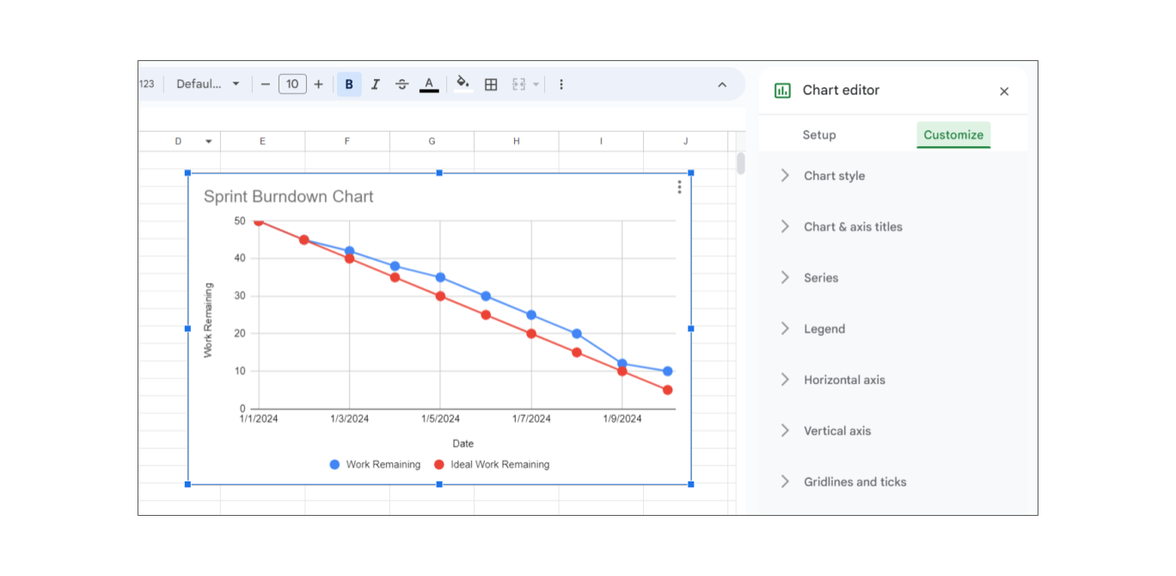This screenshot has height=576, width=1176.
Task: Toggle bold formatting in toolbar
Action: click(x=349, y=84)
